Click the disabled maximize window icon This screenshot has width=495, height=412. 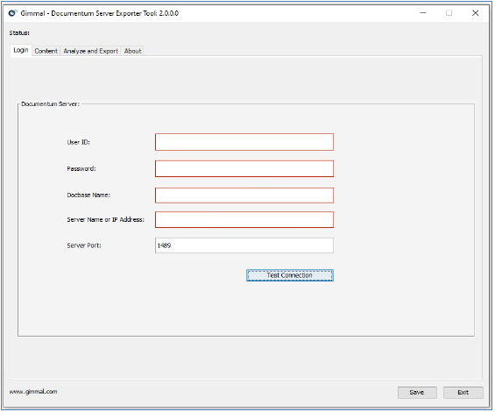pos(449,13)
